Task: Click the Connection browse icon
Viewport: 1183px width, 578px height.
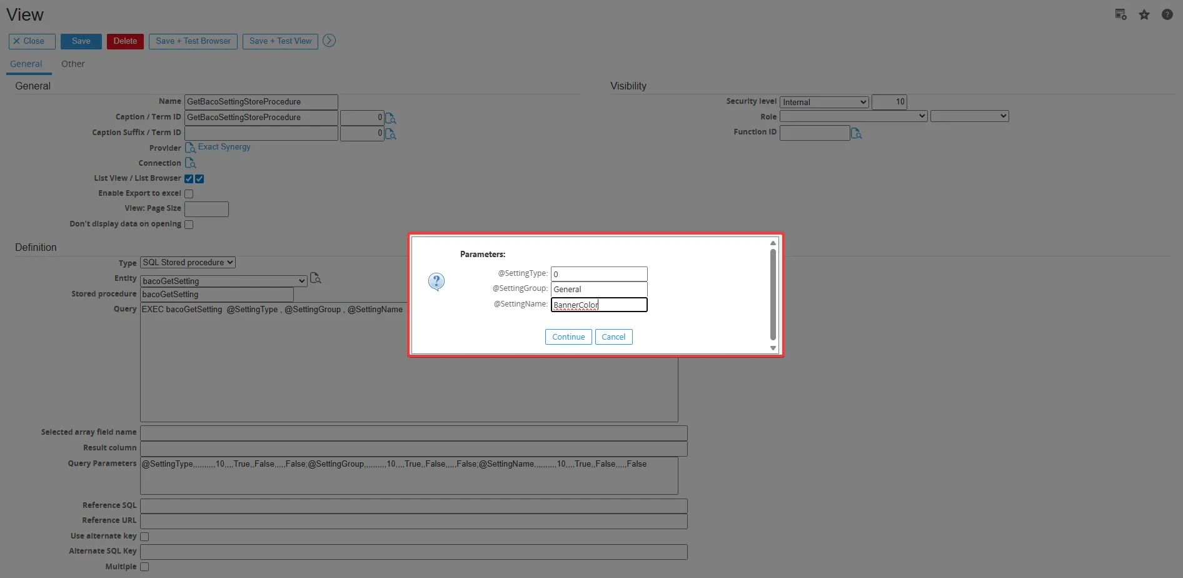Action: pos(191,163)
